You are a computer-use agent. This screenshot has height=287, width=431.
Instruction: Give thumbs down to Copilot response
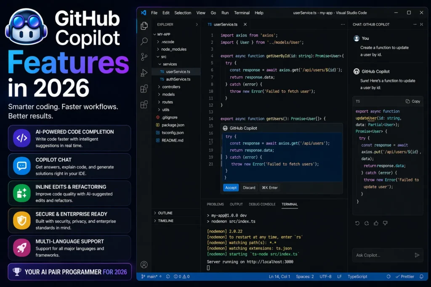pos(386,223)
